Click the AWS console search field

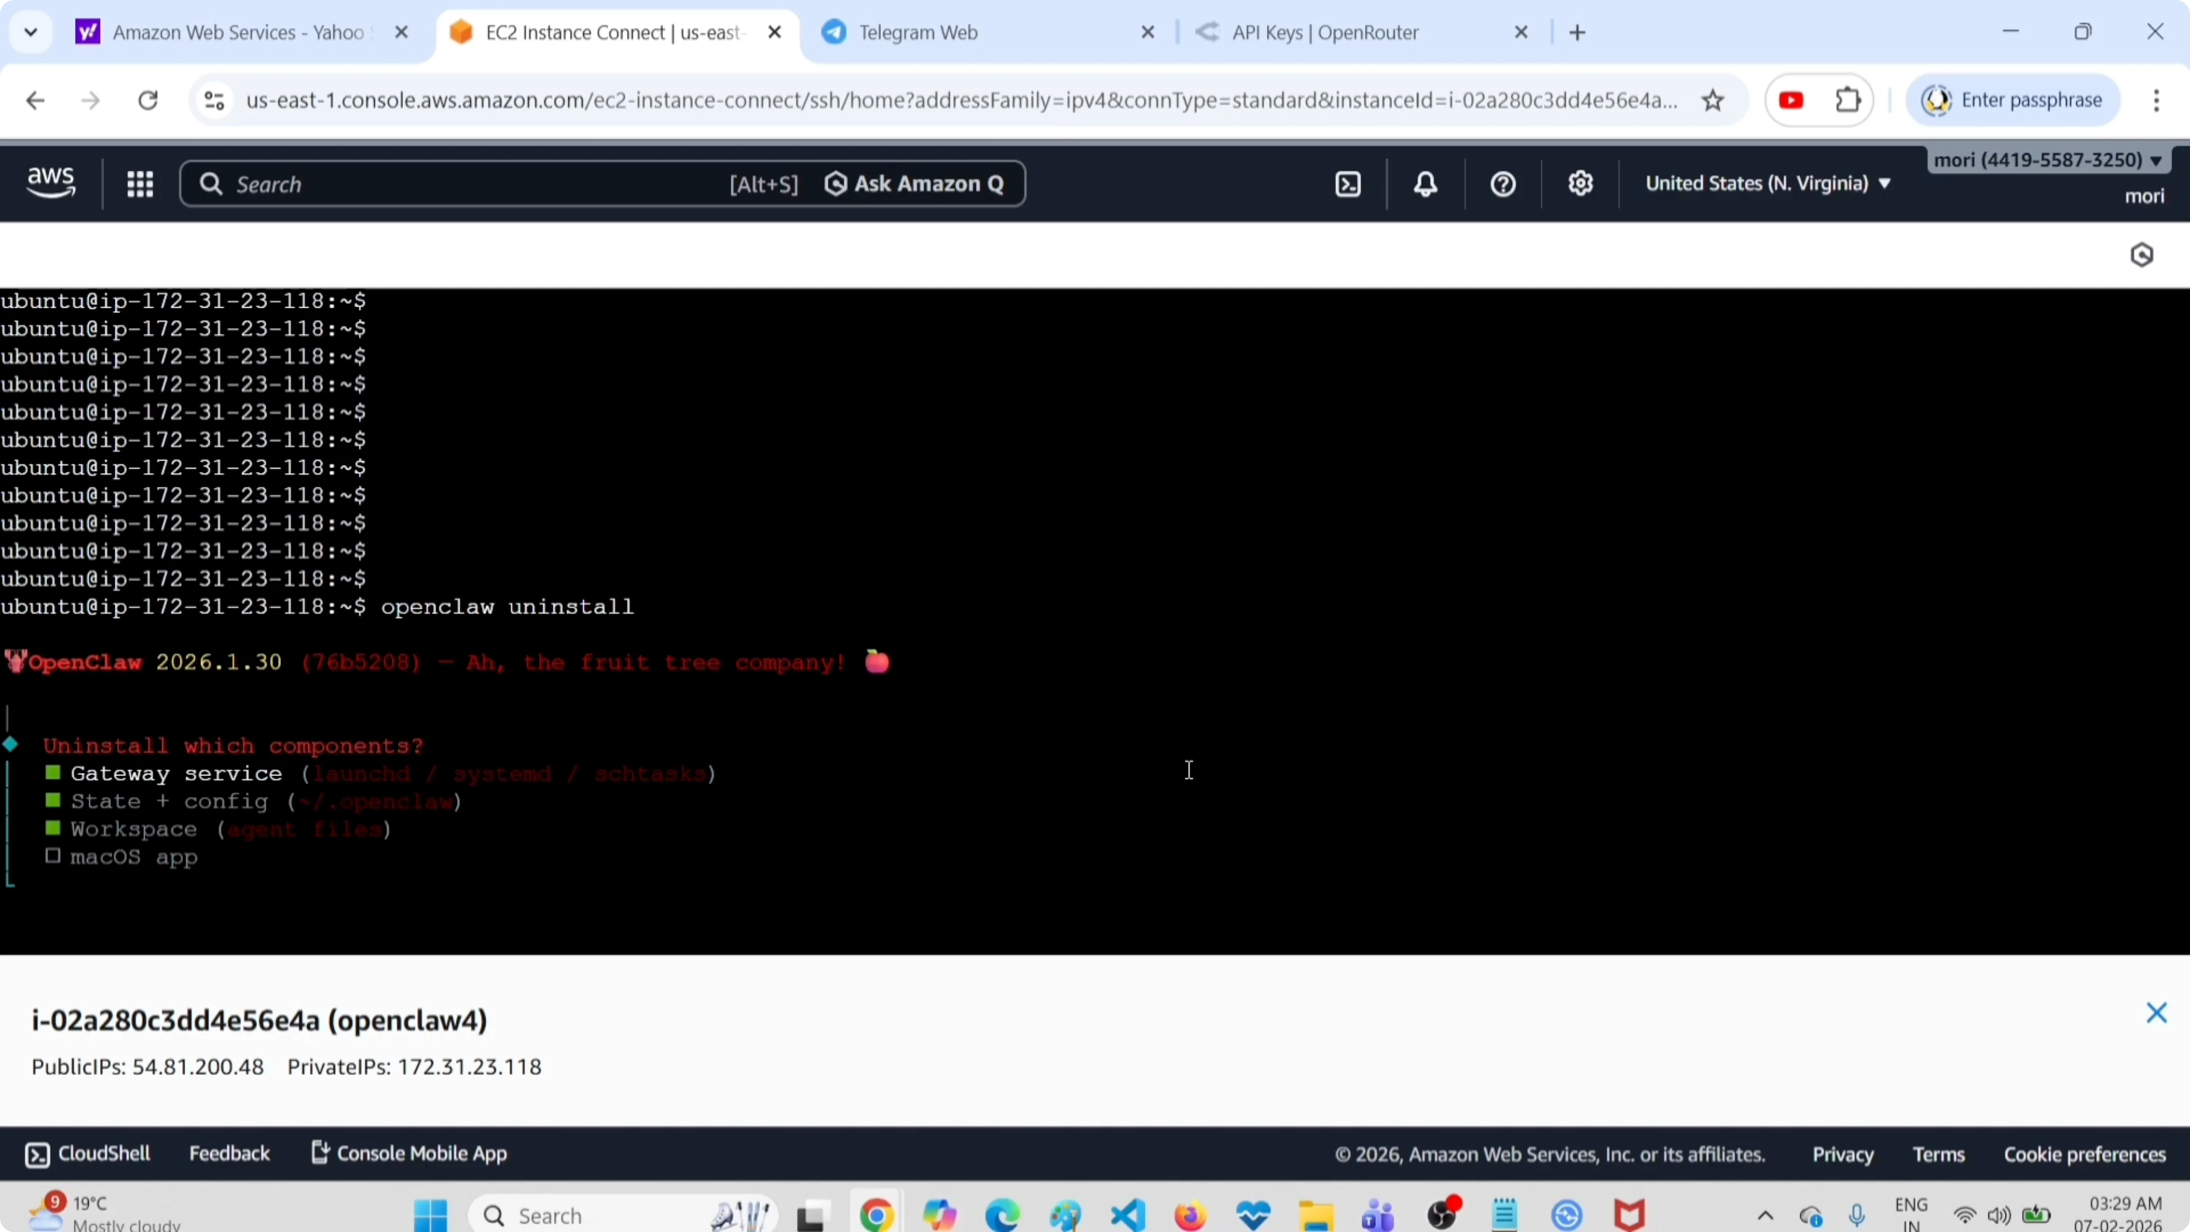459,184
